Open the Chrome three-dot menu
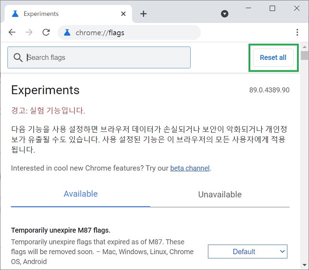The height and width of the screenshot is (270, 309). (x=297, y=32)
